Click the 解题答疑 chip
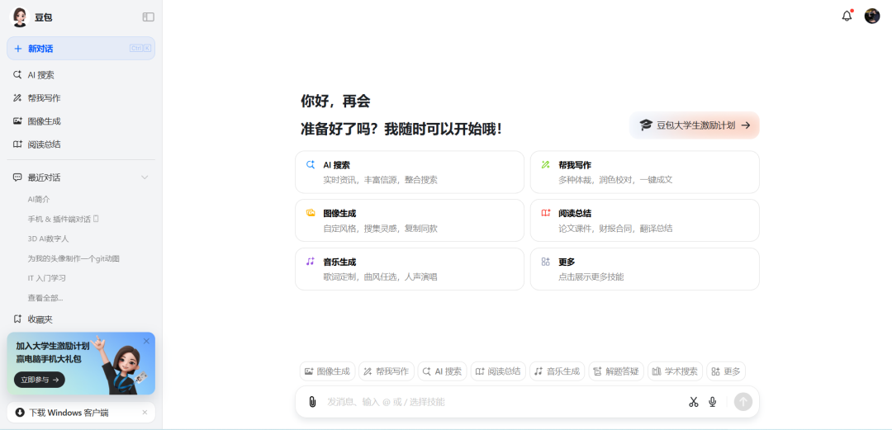This screenshot has height=430, width=892. pos(617,371)
